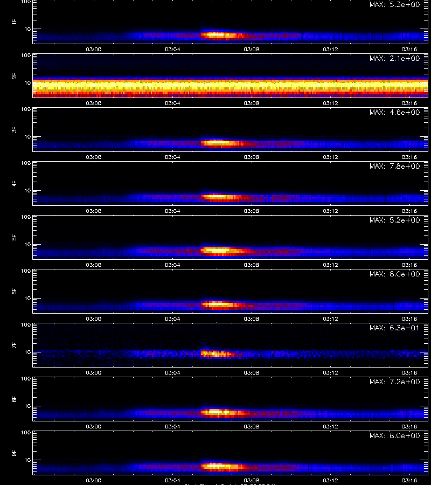Click the 10 y-axis label of 9F panel
This screenshot has height=485, width=431.
click(x=27, y=460)
